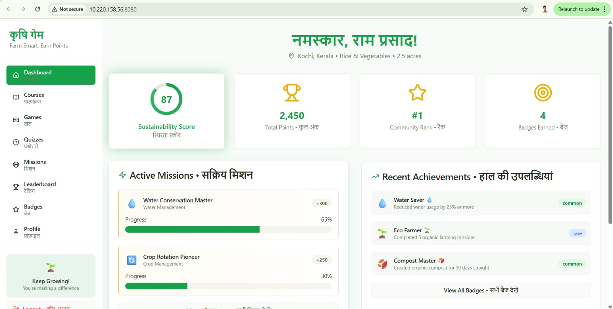Click the star icon above Community Rank
This screenshot has width=613, height=309.
click(417, 93)
